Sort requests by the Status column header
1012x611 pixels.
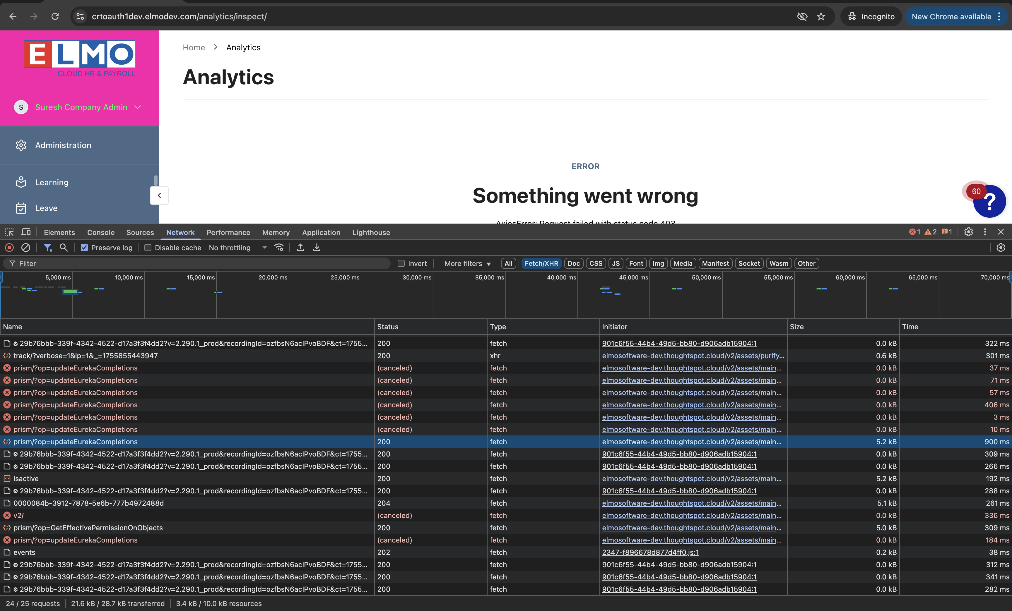[430, 327]
